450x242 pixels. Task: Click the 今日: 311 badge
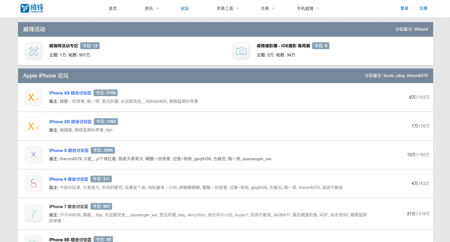coord(101,179)
